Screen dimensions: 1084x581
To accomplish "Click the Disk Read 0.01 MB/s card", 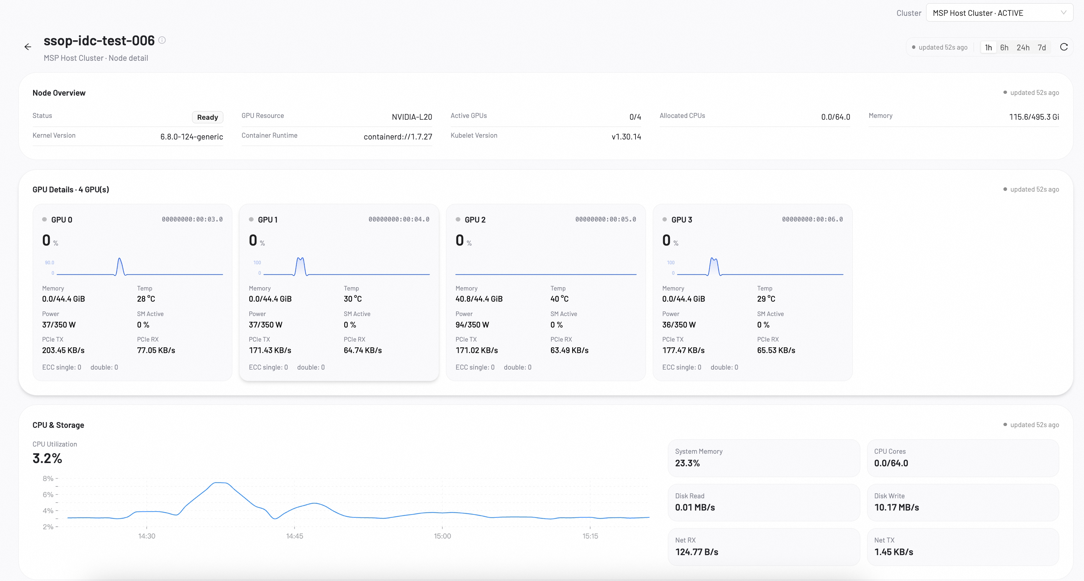I will (x=764, y=502).
